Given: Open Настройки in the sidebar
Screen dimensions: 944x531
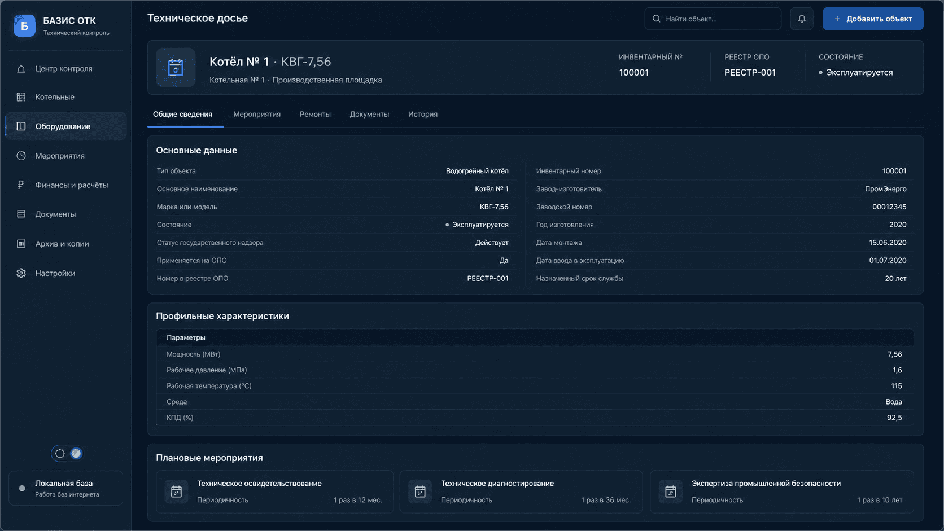Looking at the screenshot, I should click(x=66, y=273).
